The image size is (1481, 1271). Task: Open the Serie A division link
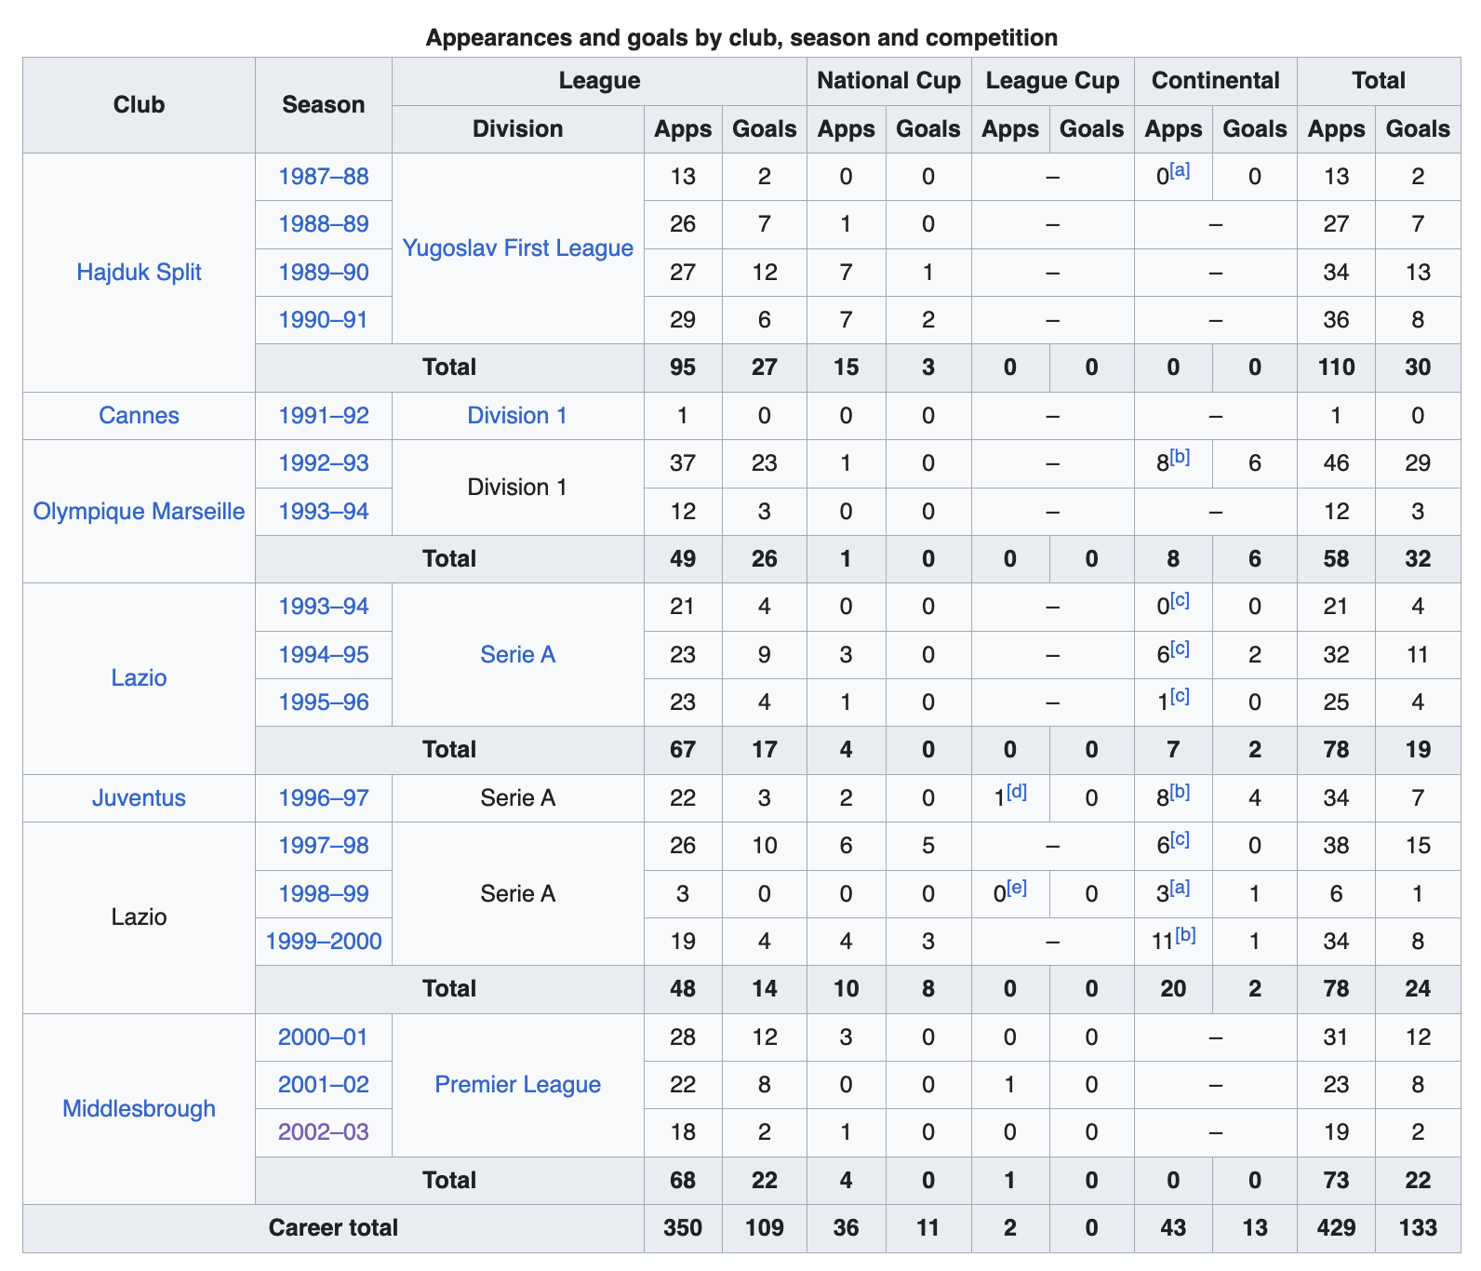pyautogui.click(x=518, y=655)
